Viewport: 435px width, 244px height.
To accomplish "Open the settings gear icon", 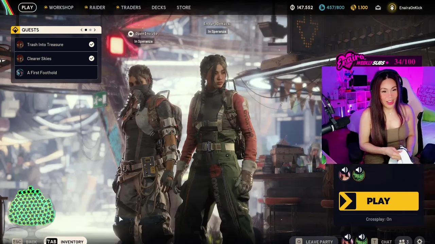I will 420,241.
